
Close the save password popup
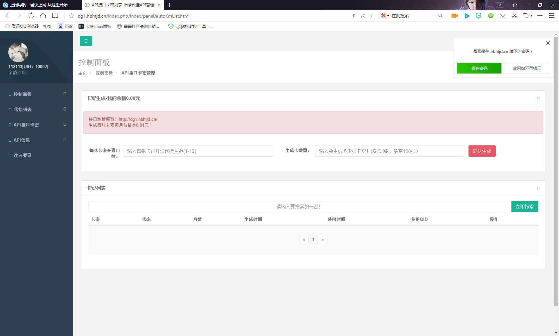pos(548,43)
